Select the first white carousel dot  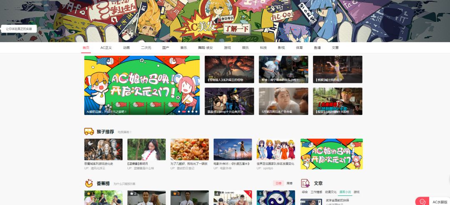coord(179,112)
